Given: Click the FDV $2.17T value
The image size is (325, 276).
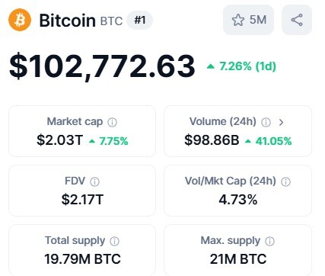Looking at the screenshot, I should point(82,200).
